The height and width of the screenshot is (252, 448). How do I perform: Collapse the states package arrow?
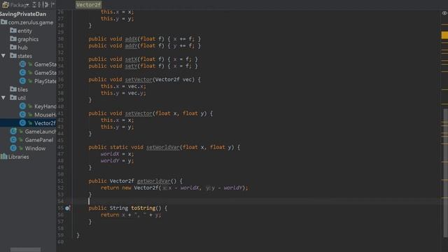click(x=3, y=56)
